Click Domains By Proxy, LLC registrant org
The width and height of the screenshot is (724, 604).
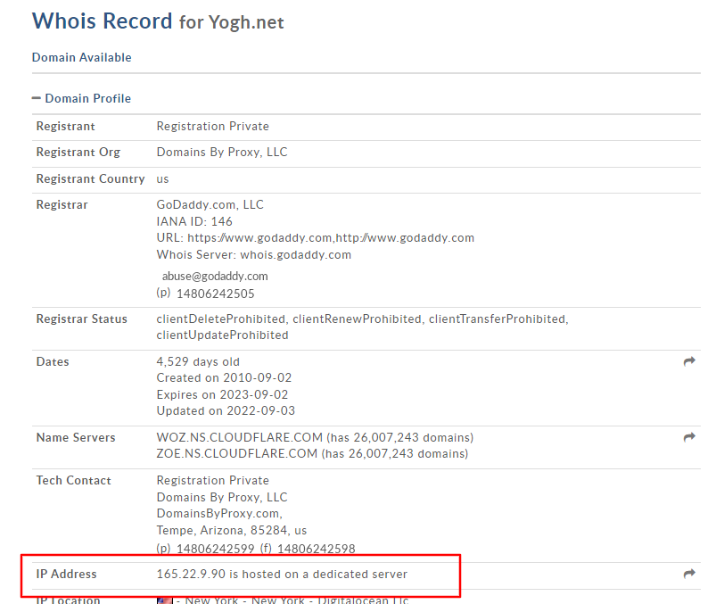tap(222, 152)
